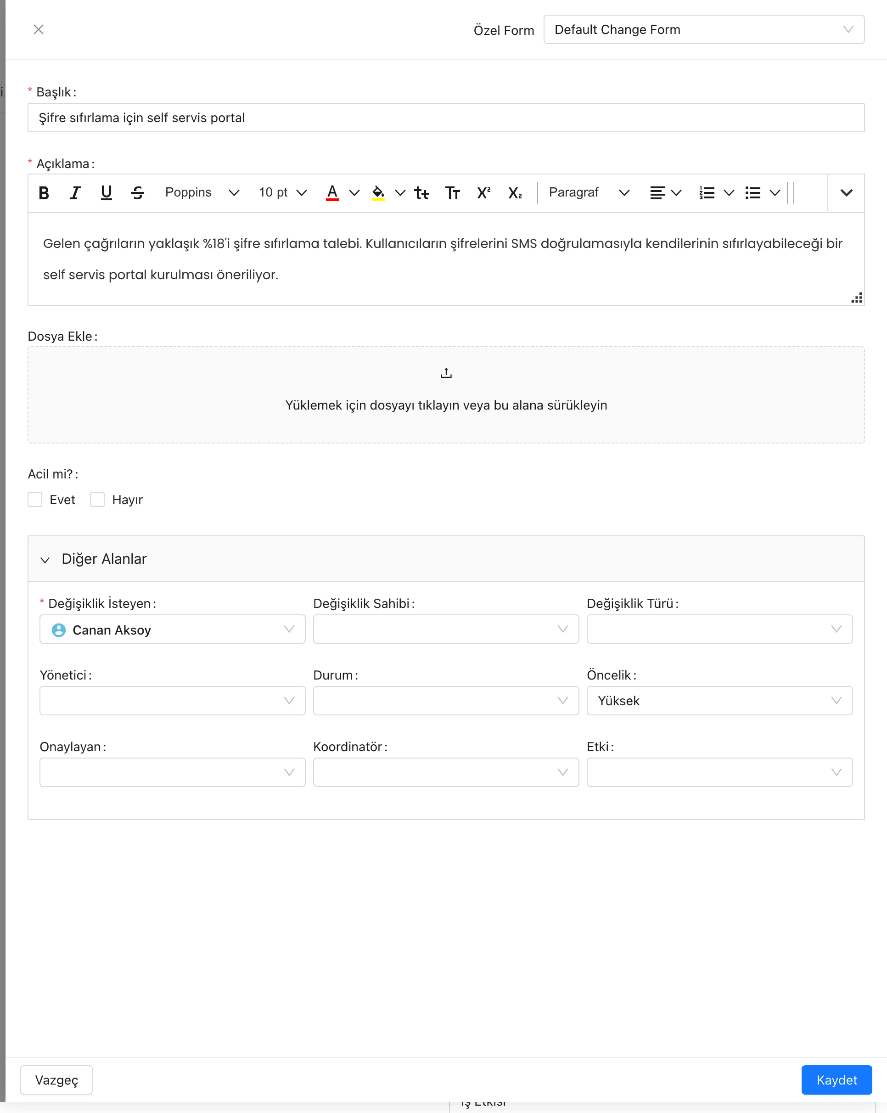Expand more toolbar options chevron
The width and height of the screenshot is (887, 1113).
(x=846, y=193)
